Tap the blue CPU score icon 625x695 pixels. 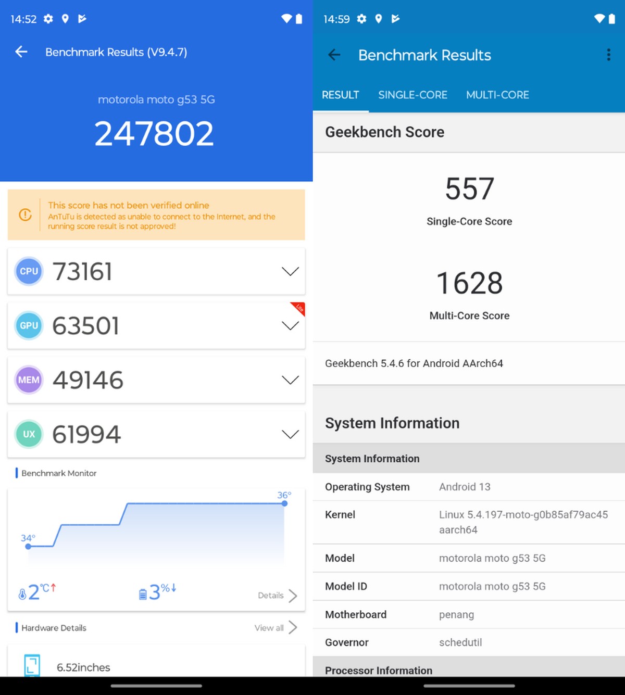point(29,271)
